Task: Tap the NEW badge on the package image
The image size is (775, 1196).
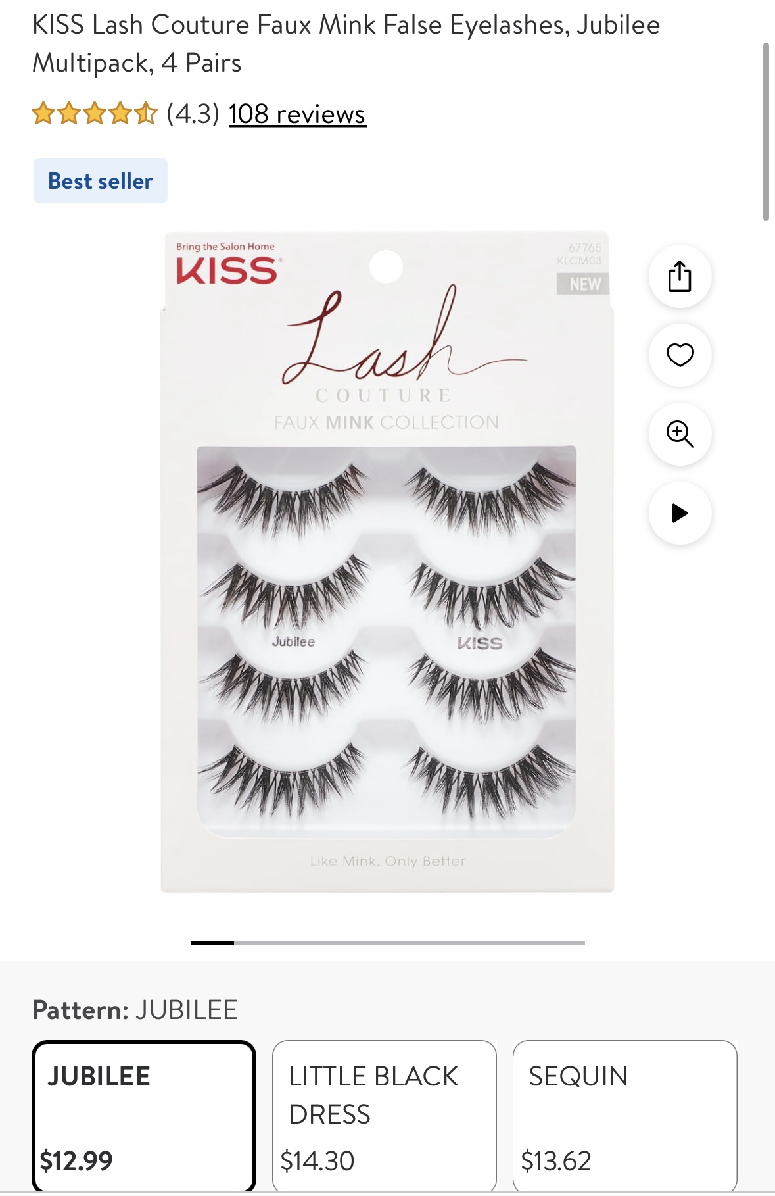Action: click(584, 284)
